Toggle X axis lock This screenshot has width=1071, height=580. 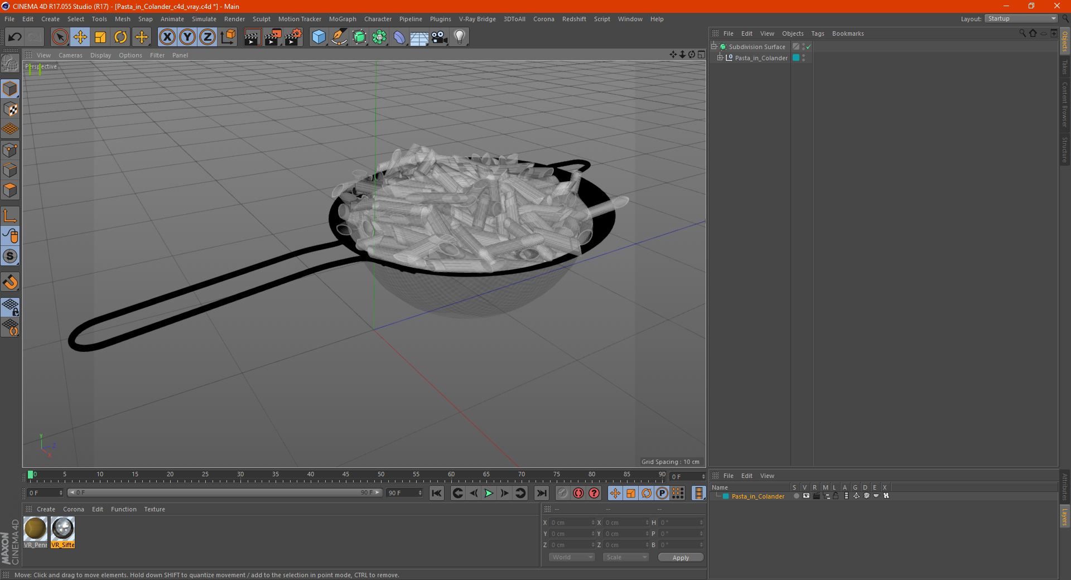(x=167, y=37)
